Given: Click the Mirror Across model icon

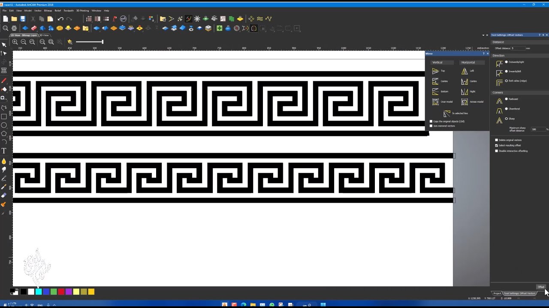Looking at the screenshot, I should point(465,102).
